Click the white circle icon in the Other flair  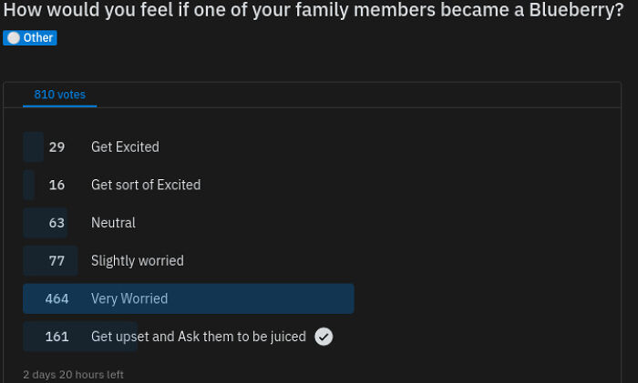click(14, 38)
